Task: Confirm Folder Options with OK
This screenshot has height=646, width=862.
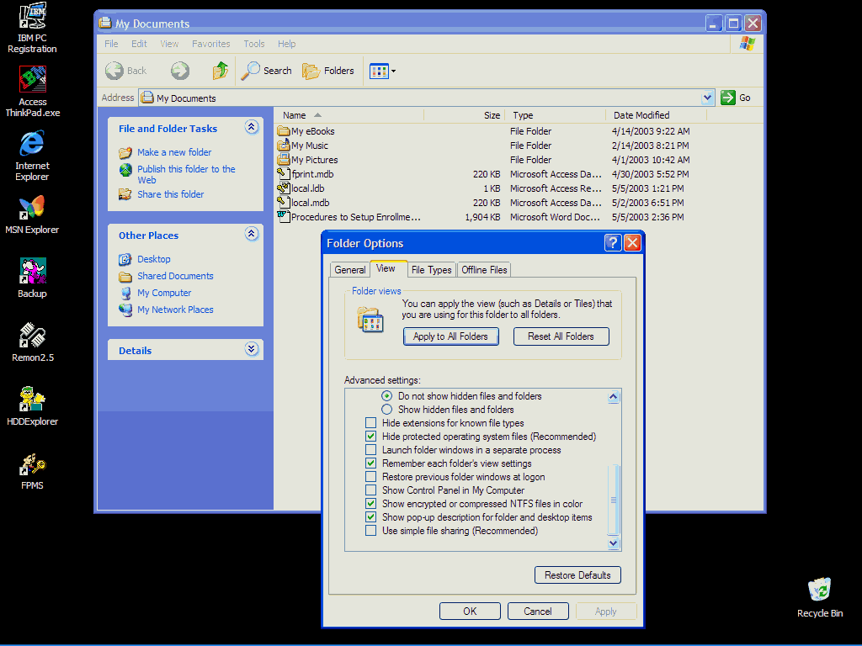Action: [470, 612]
